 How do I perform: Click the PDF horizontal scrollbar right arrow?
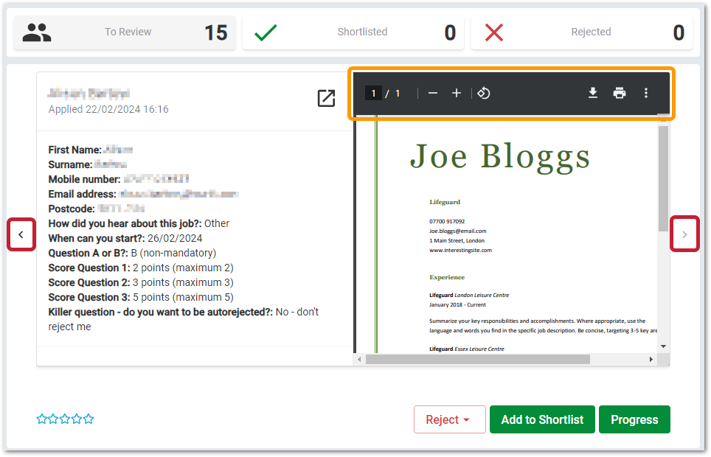pos(651,359)
